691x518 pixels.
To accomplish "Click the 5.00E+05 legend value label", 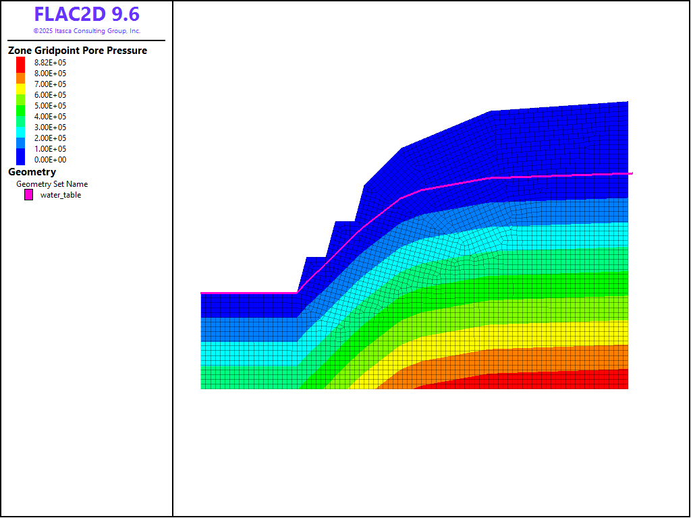I will coord(51,106).
